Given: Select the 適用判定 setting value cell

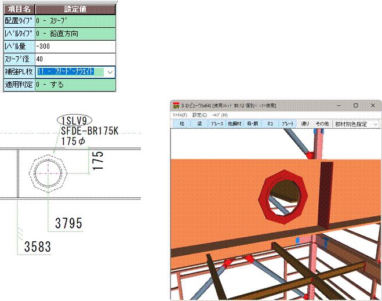Looking at the screenshot, I should (x=75, y=85).
